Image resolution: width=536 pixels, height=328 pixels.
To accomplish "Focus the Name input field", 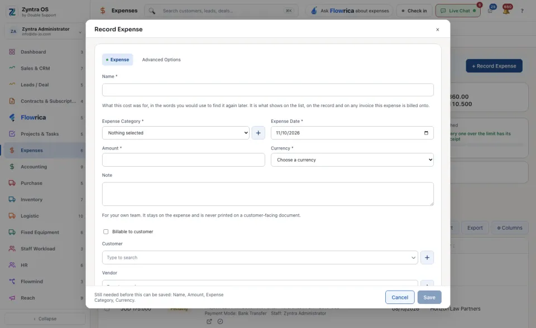I will tap(267, 90).
